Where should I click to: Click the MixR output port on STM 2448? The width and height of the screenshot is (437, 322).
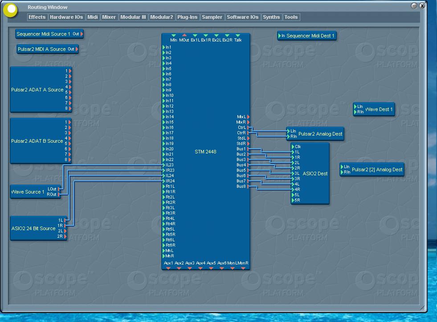(x=248, y=122)
